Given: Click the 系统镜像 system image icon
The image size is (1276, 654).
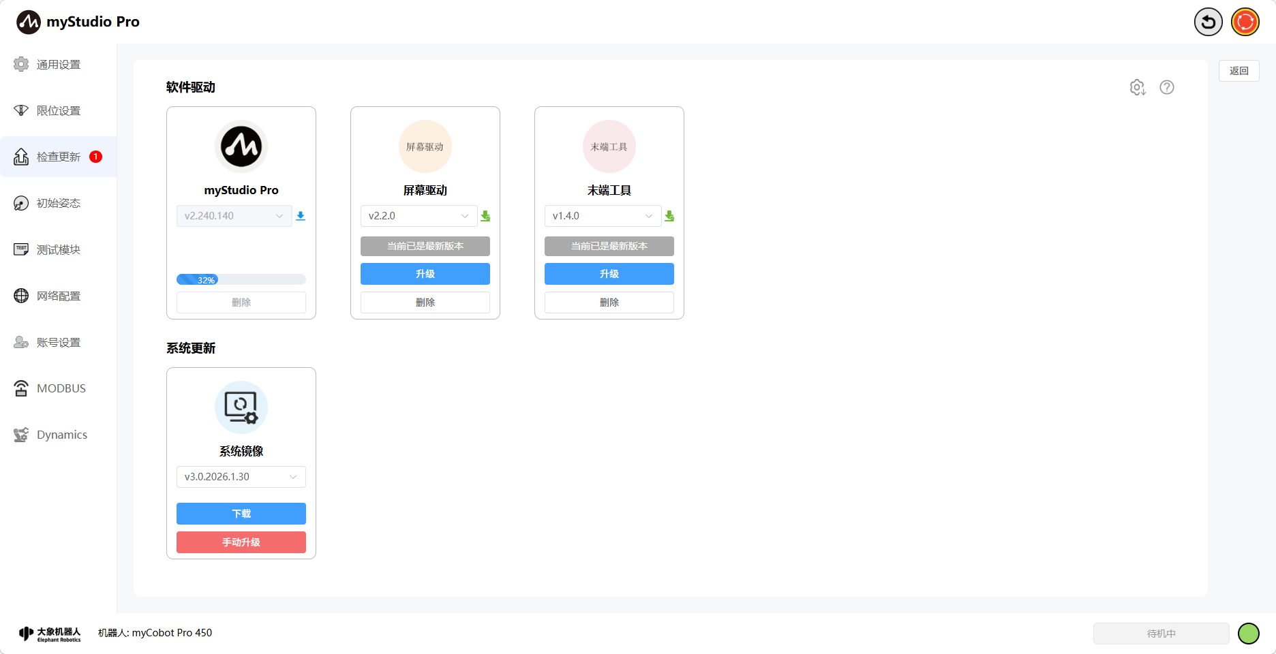Looking at the screenshot, I should (x=241, y=407).
